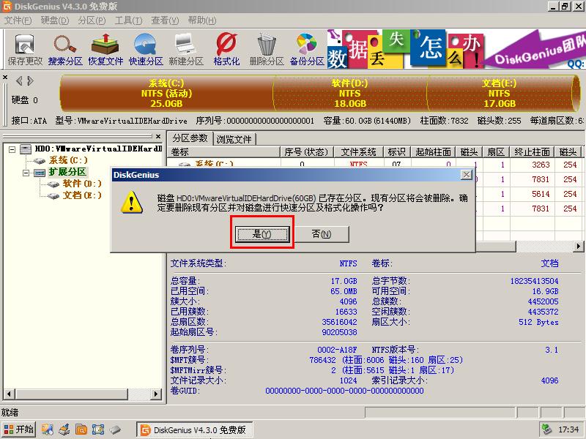Close the DiskGenius confirmation dialog
The image size is (586, 439).
(466, 175)
